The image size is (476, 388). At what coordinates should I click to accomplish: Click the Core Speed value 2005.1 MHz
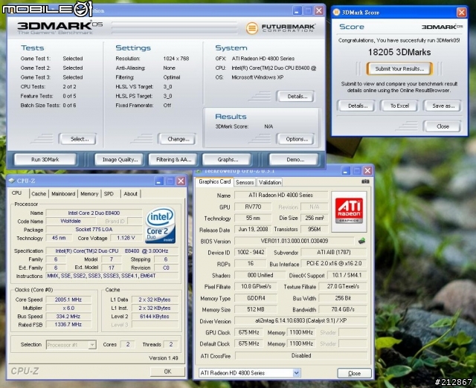(68, 300)
